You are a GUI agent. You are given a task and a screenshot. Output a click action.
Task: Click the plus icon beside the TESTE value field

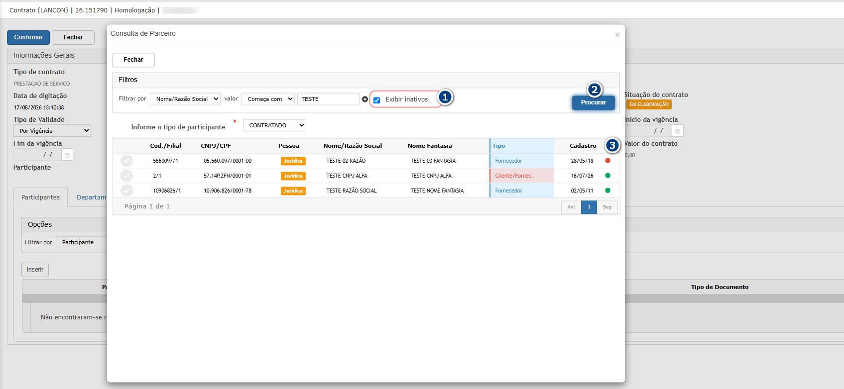[x=365, y=99]
